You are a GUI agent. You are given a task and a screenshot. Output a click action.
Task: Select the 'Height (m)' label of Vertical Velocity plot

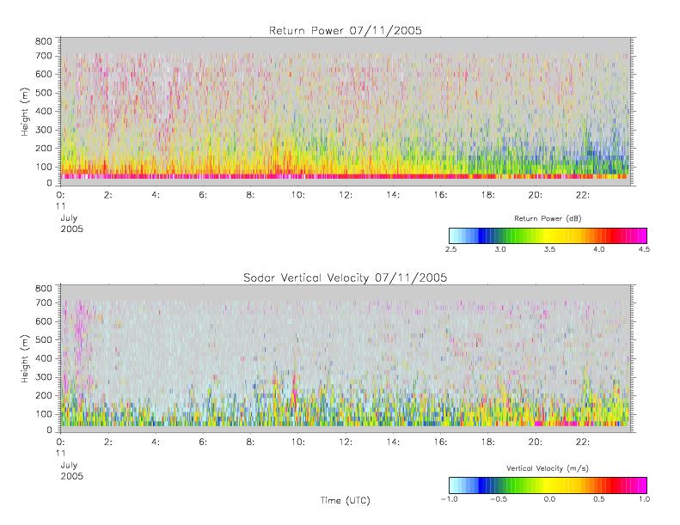pos(24,359)
